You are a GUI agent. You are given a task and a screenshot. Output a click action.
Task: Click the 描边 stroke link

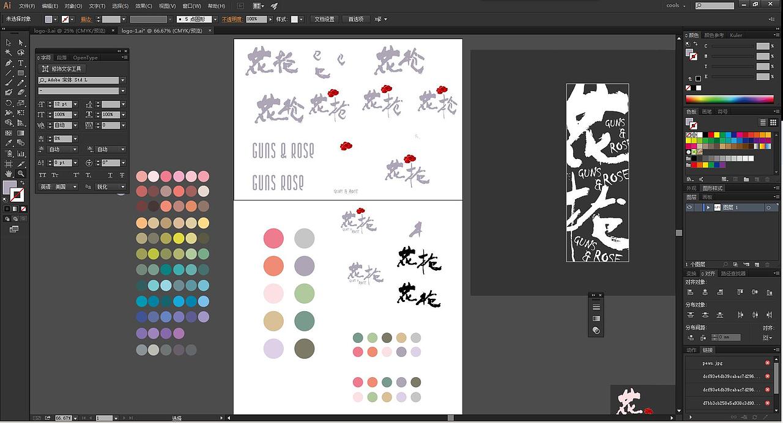[x=86, y=20]
